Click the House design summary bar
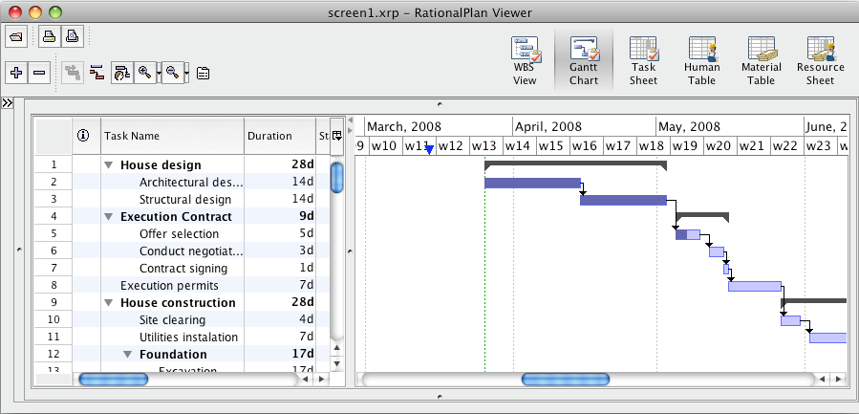 pos(576,163)
